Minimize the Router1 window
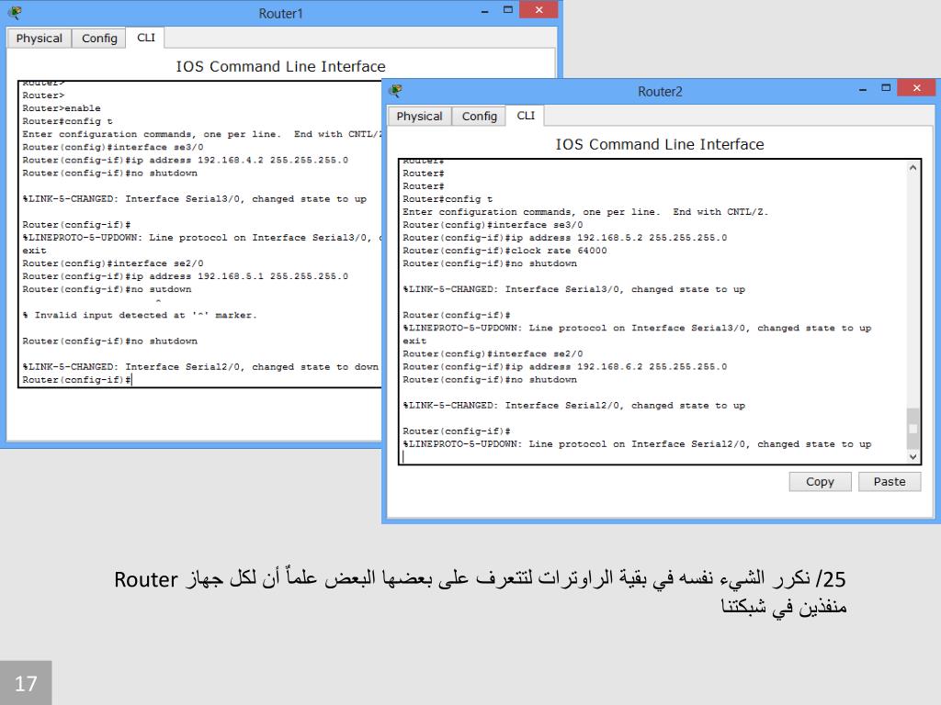 tap(484, 11)
